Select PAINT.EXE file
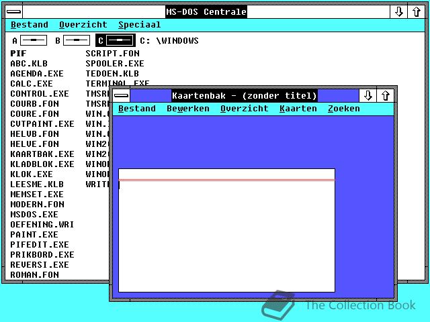This screenshot has height=322, width=430. coord(34,235)
